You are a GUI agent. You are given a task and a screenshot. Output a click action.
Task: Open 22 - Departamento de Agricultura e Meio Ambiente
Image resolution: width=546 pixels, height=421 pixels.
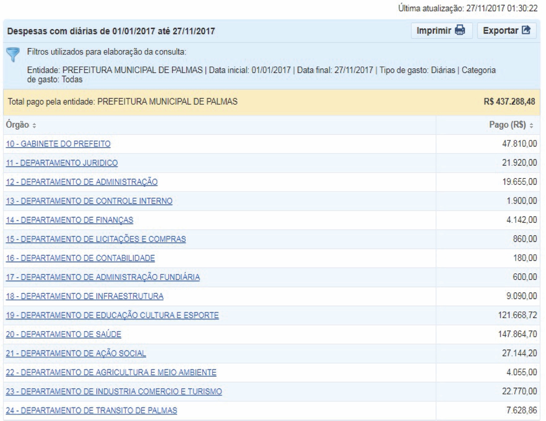click(x=111, y=372)
